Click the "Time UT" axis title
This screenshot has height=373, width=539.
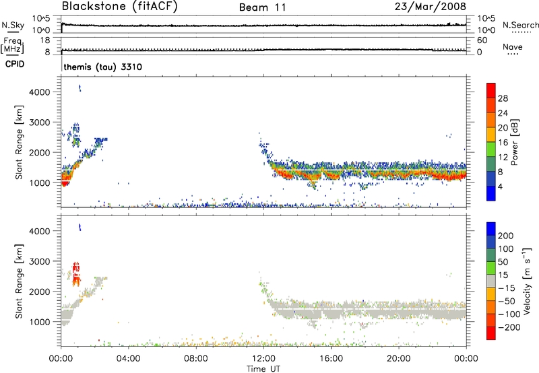pyautogui.click(x=263, y=369)
